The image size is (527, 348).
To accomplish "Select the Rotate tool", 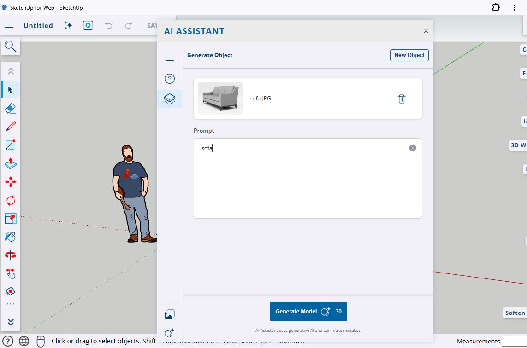I will click(x=11, y=200).
